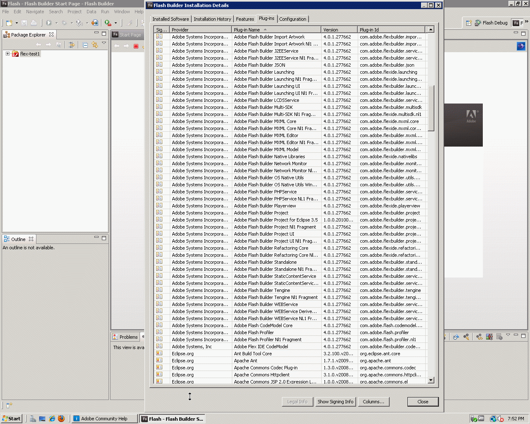Show hidden perspectives chevron
This screenshot has width=530, height=424.
pos(526,22)
